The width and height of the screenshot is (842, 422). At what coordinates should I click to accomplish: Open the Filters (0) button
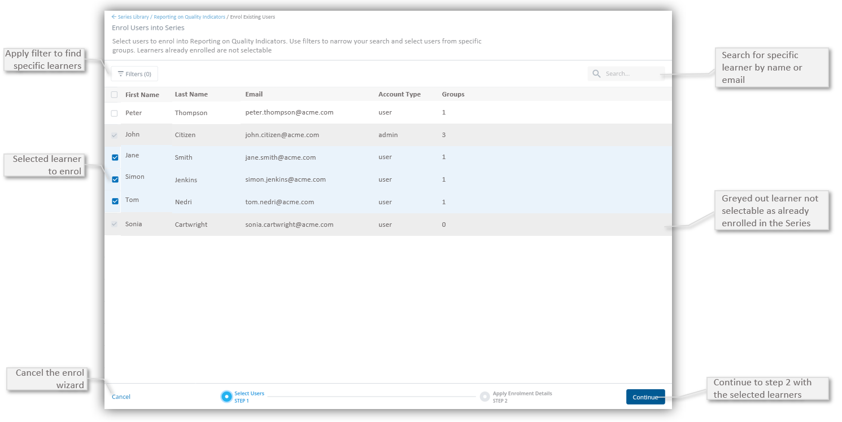(x=134, y=74)
